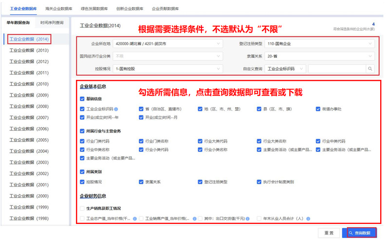Open the 企业所在地 dropdown
This screenshot has width=389, height=240.
click(168, 44)
